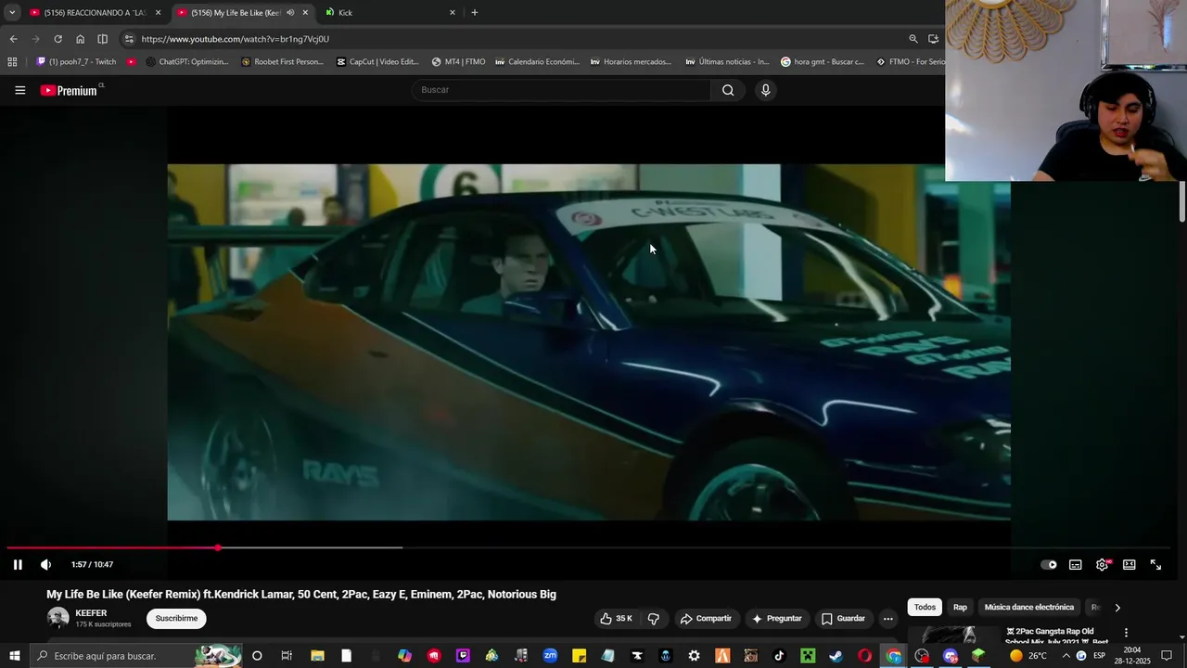This screenshot has width=1187, height=668.
Task: Select the Todos filter chip
Action: [925, 608]
